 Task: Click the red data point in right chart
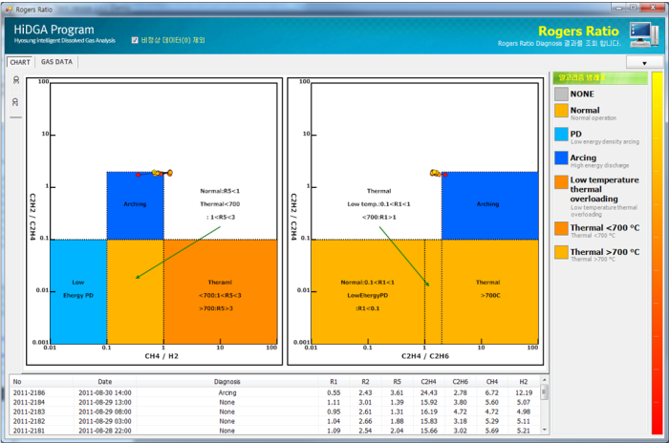pyautogui.click(x=445, y=175)
